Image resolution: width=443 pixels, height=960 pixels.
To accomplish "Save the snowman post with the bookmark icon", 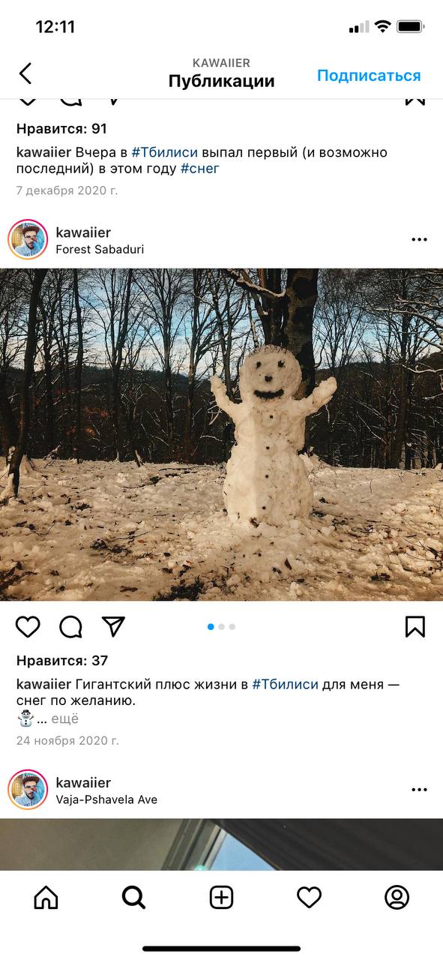I will (x=415, y=626).
